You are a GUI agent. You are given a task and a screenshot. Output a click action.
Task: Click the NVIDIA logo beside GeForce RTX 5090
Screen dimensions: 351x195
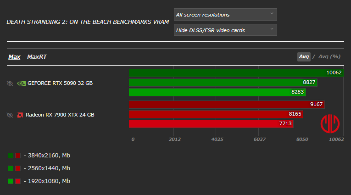[x=21, y=84]
